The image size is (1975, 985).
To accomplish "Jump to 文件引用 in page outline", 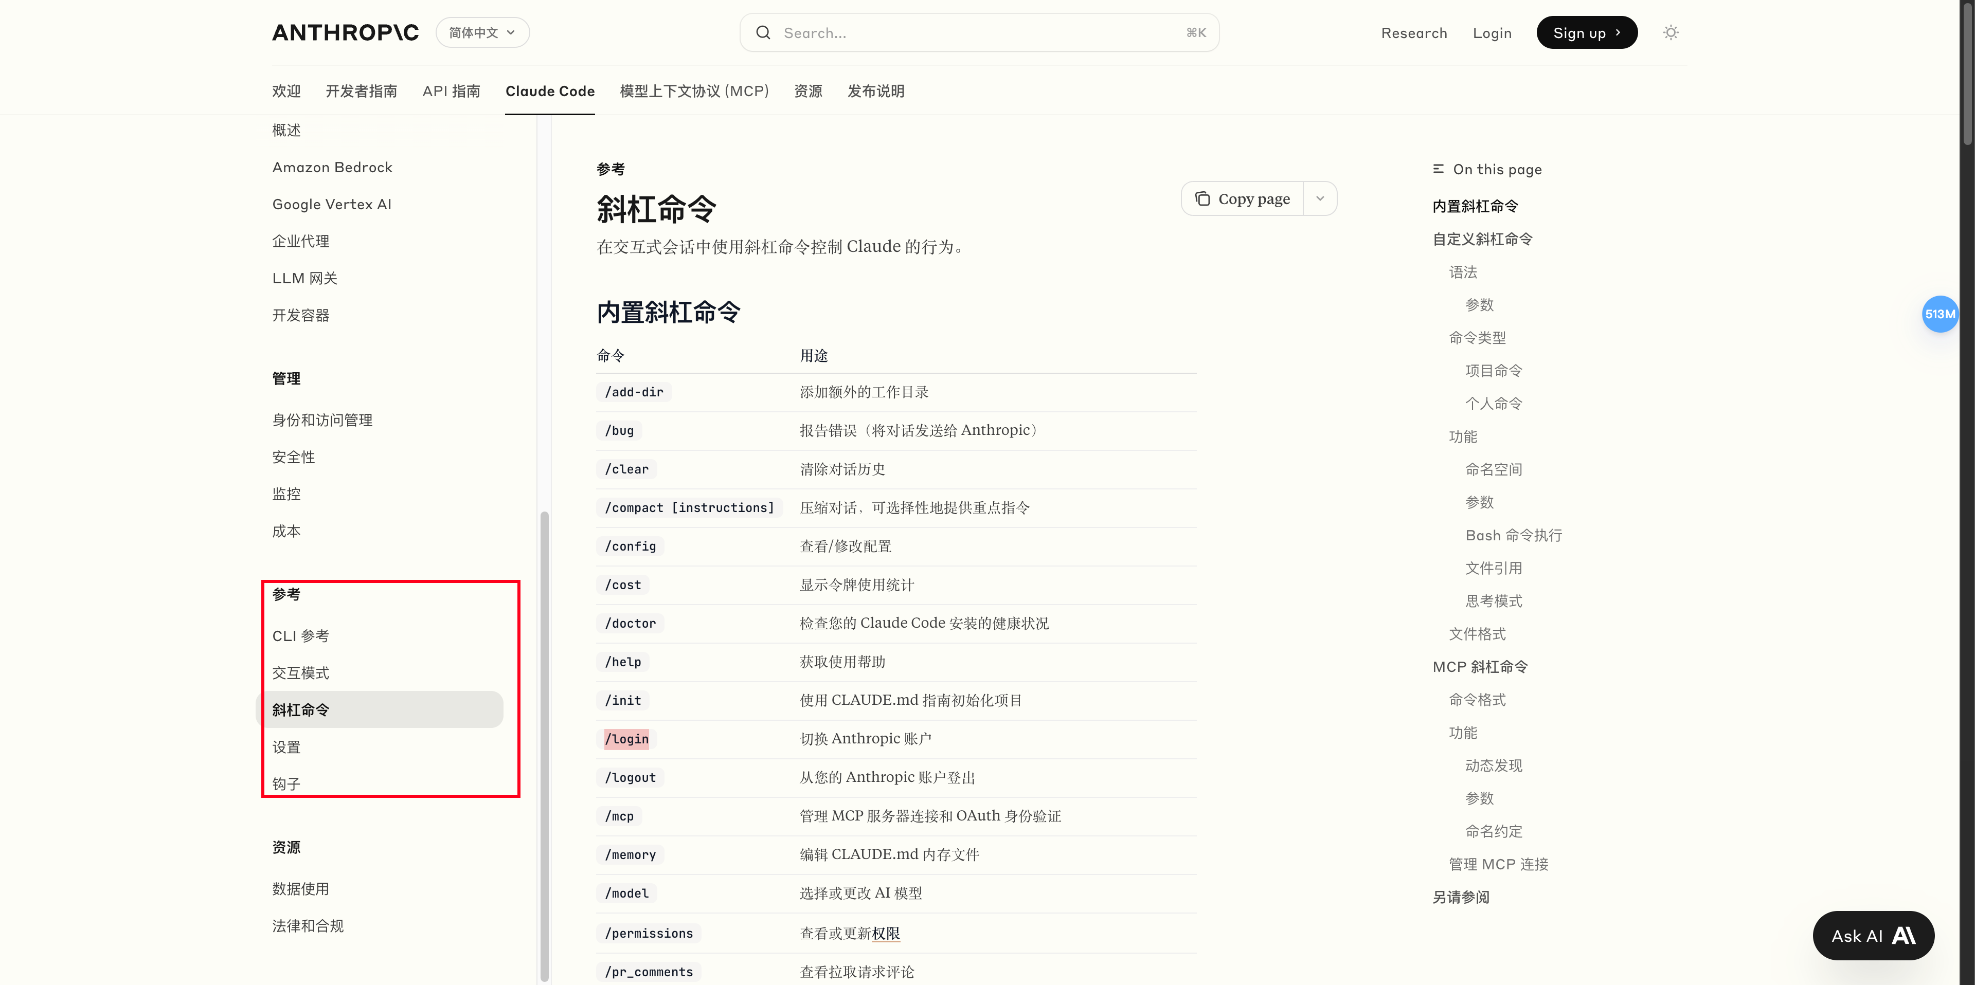I will (1494, 568).
